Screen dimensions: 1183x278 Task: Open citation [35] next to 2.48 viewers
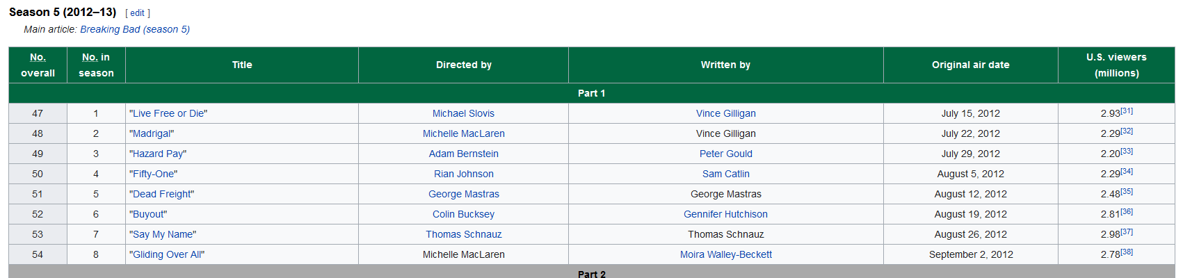tap(1127, 192)
